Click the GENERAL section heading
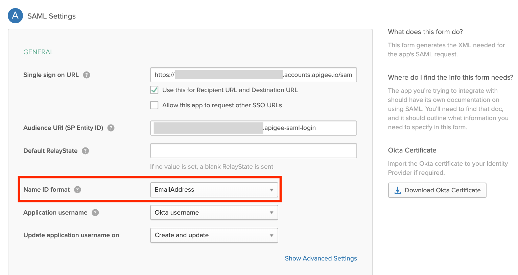 pos(39,52)
